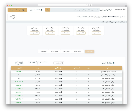Click location pin in میلگرد ۲۲ نیشابور row
The image size is (133, 112).
[x=62, y=96]
